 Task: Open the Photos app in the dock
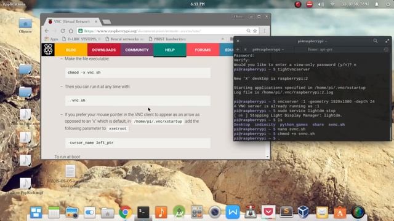click(x=71, y=212)
